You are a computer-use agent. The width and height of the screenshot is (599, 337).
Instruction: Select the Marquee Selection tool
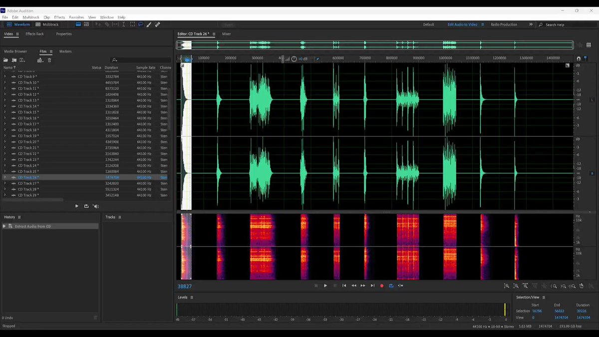point(132,24)
